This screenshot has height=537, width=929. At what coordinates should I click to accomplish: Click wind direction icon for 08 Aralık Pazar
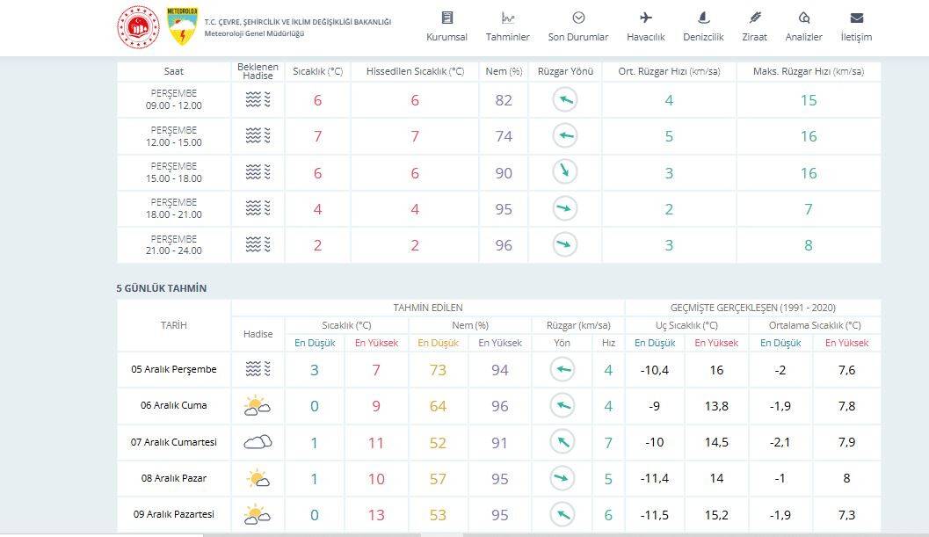pos(563,479)
